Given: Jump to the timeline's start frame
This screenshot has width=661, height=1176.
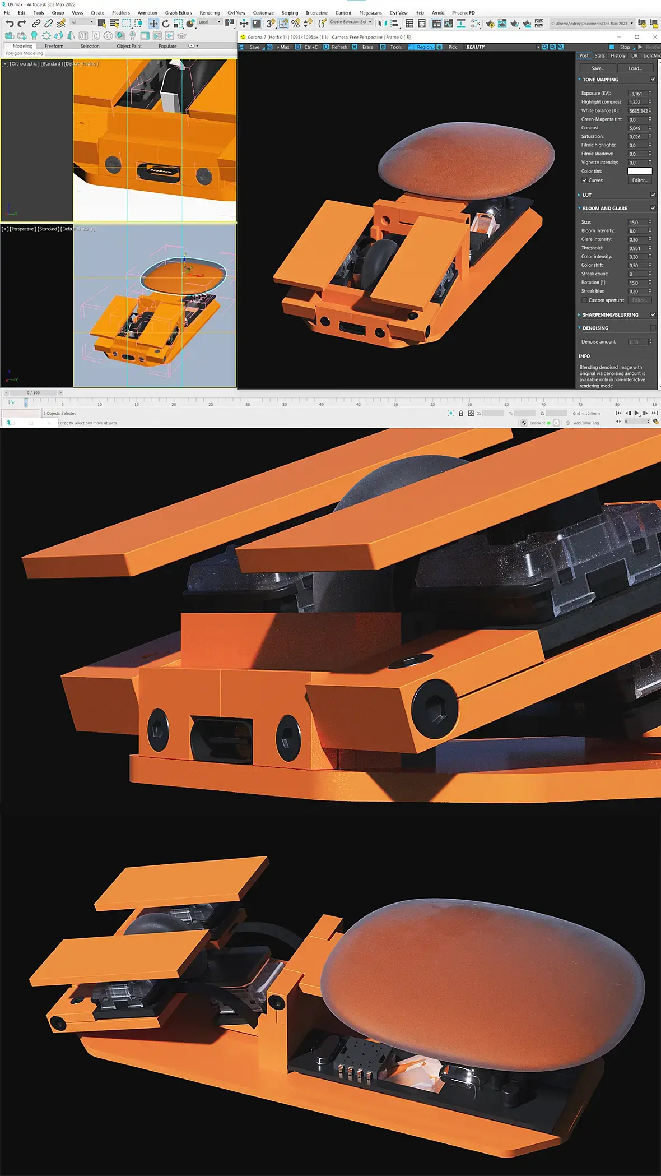Looking at the screenshot, I should (618, 413).
